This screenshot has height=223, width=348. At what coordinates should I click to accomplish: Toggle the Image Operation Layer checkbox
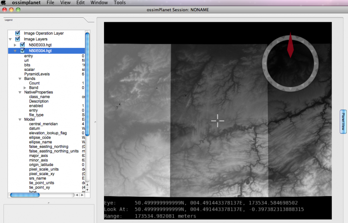click(x=17, y=33)
